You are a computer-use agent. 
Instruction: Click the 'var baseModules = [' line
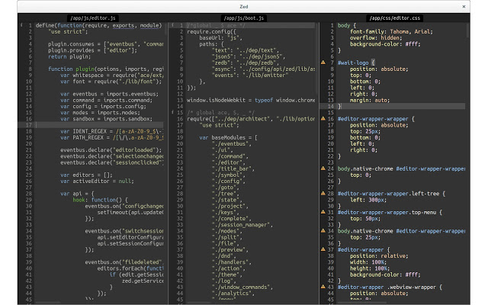(x=228, y=137)
